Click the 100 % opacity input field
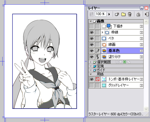 click(x=101, y=14)
